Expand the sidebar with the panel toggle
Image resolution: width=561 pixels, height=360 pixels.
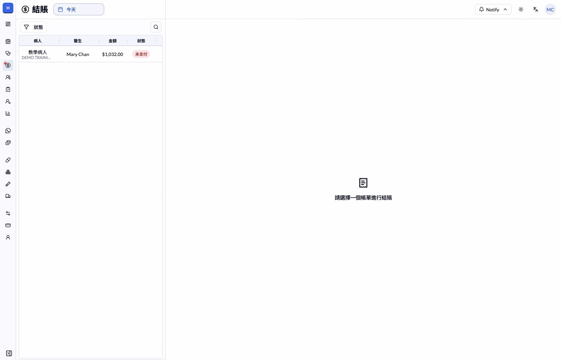point(9,353)
